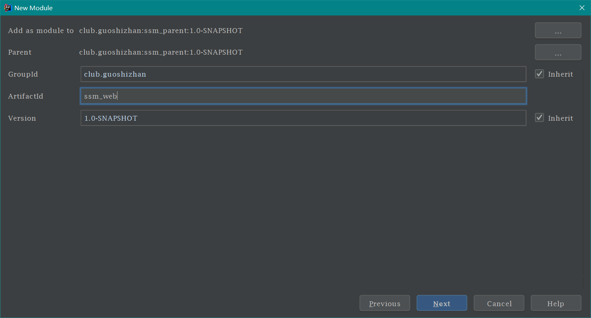Screen dimensions: 591x318
Task: Cancel the new module wizard
Action: point(499,303)
